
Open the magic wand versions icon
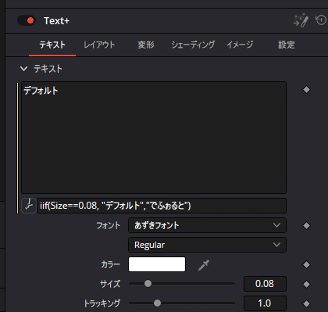tap(301, 20)
